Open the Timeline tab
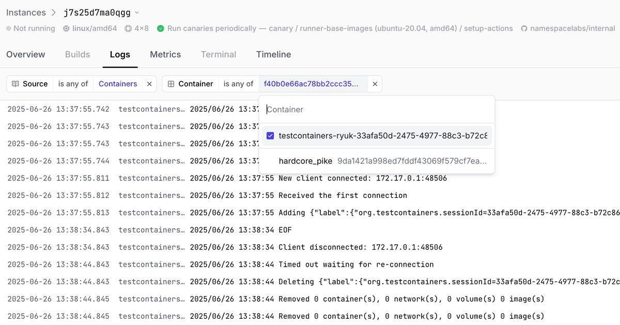Image resolution: width=620 pixels, height=325 pixels. [273, 54]
